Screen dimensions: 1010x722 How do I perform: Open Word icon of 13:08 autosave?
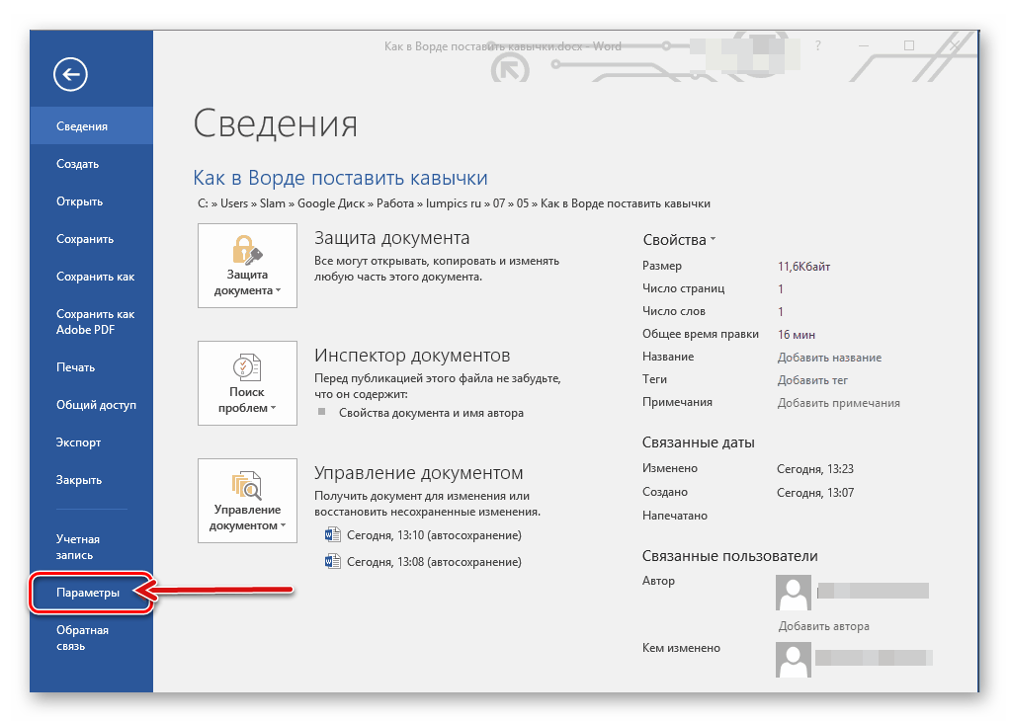[332, 561]
